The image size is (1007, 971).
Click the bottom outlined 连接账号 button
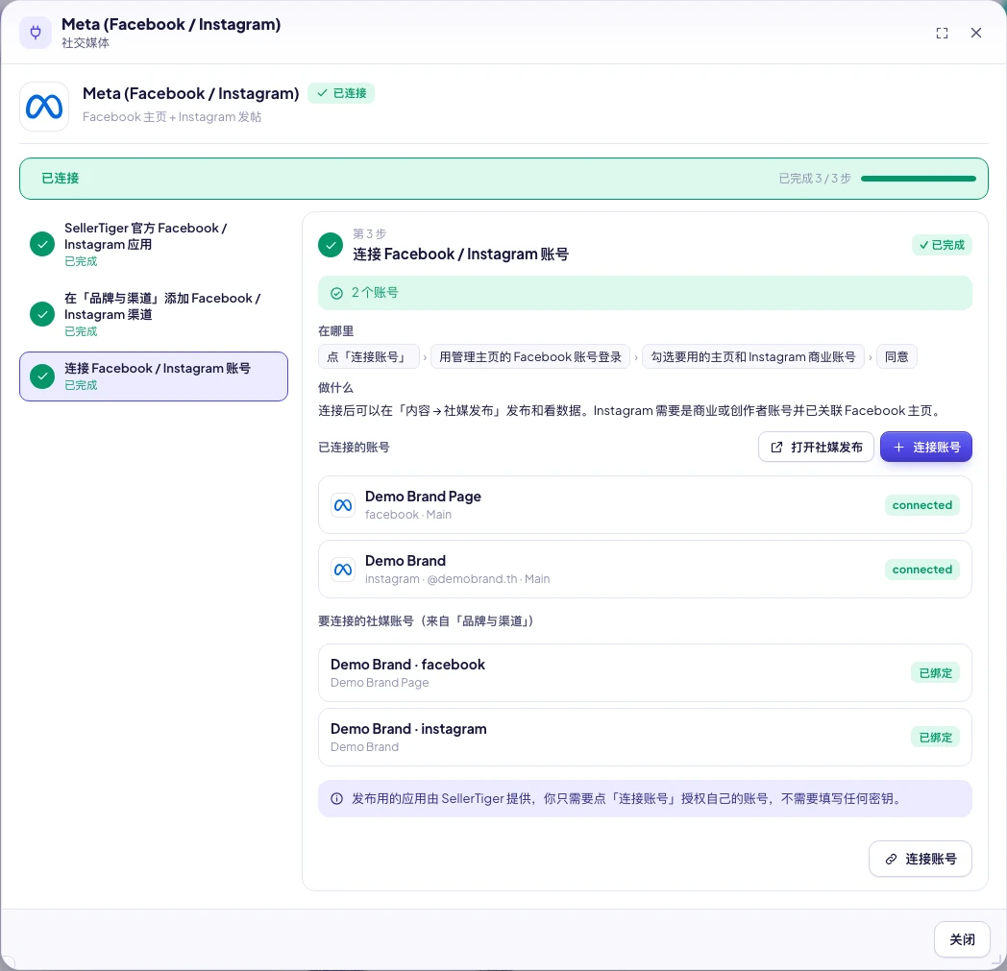point(920,859)
